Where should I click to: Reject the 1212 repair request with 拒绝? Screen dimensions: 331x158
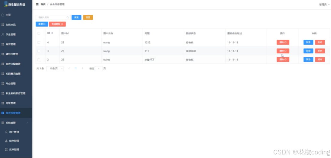pyautogui.click(x=320, y=42)
